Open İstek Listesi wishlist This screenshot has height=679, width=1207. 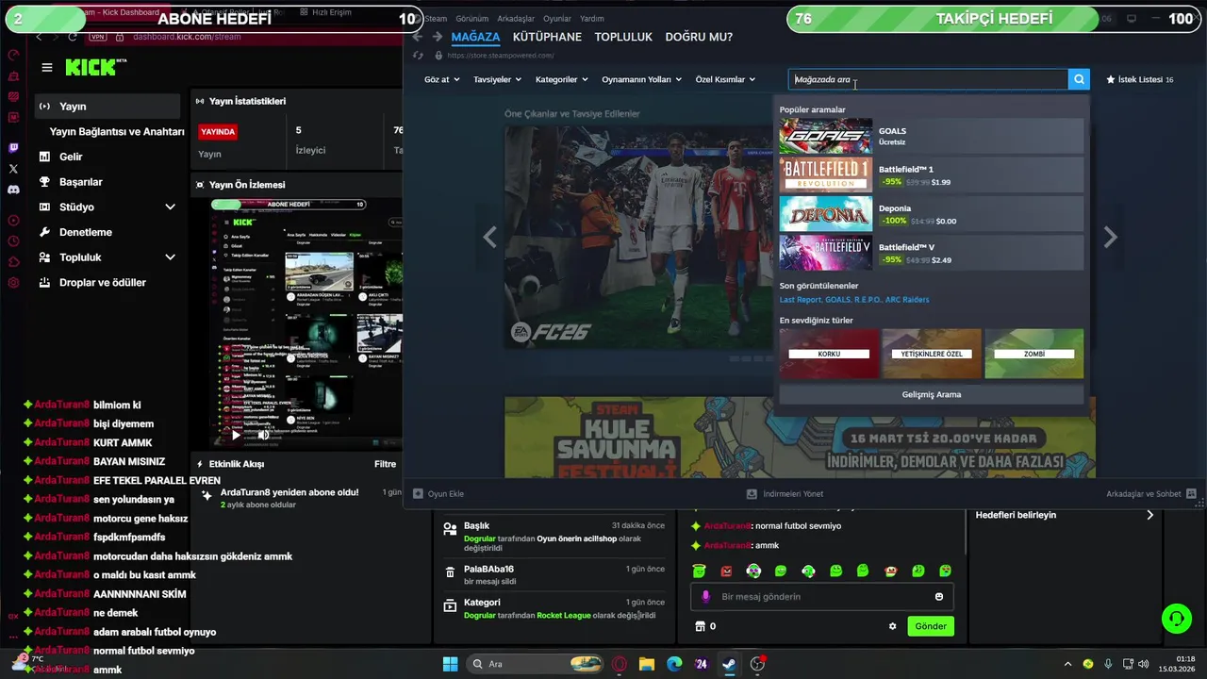(1140, 80)
